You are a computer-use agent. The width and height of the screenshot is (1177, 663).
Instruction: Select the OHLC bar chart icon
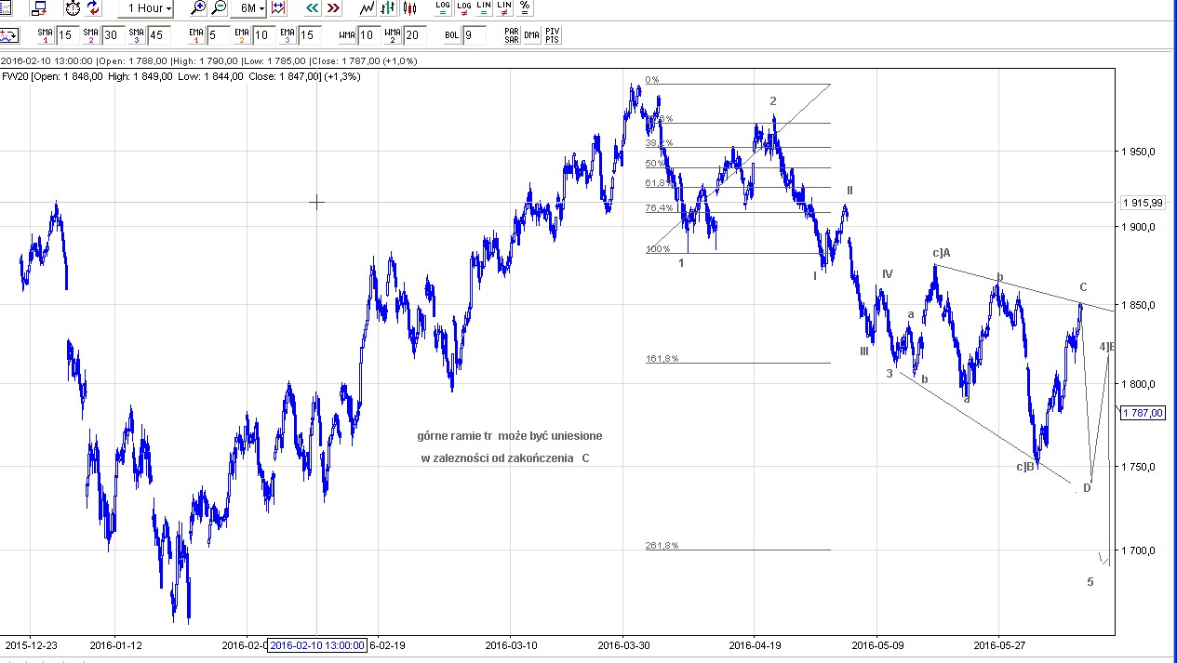click(x=389, y=8)
